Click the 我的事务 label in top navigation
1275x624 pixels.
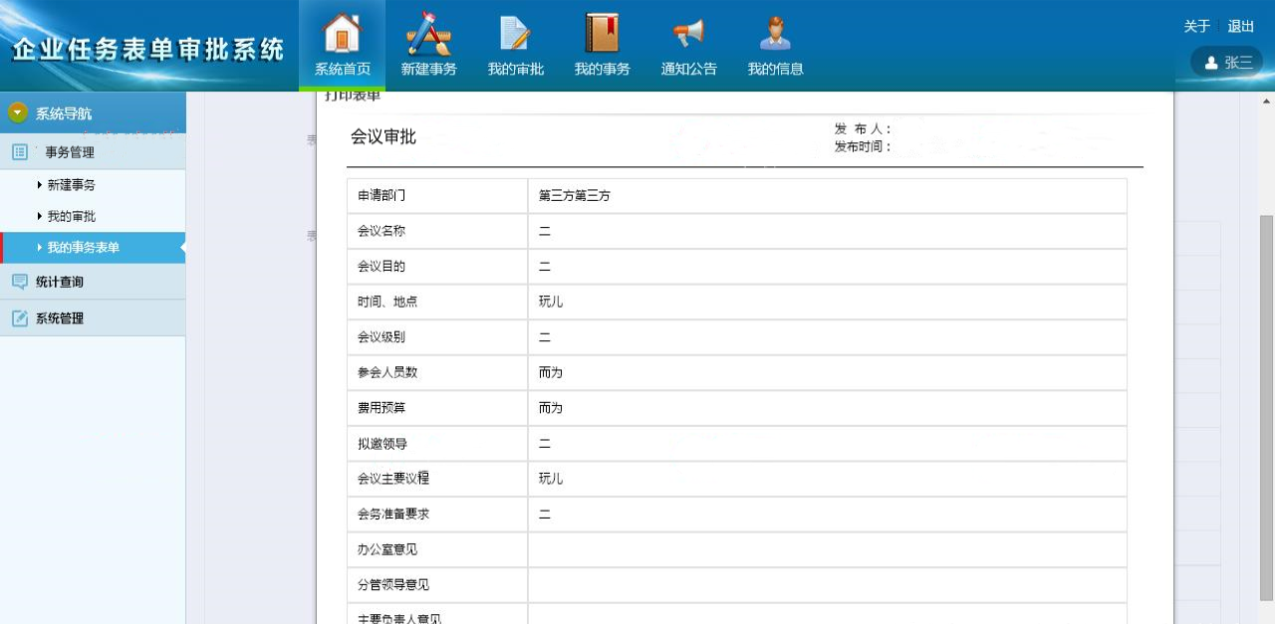(602, 70)
